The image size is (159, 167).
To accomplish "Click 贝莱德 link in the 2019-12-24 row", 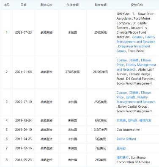I will coord(121,120).
